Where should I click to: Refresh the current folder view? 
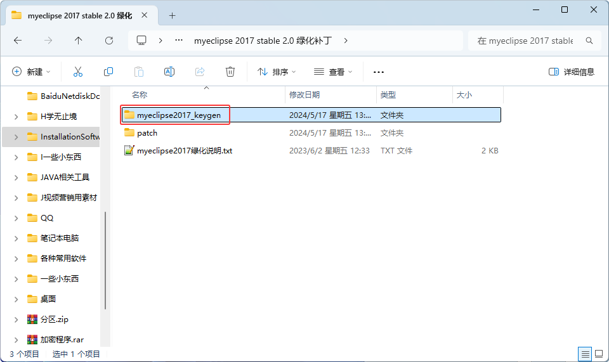[109, 41]
